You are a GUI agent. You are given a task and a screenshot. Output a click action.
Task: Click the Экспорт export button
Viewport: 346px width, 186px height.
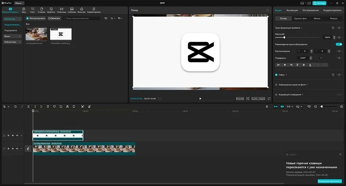tap(319, 3)
